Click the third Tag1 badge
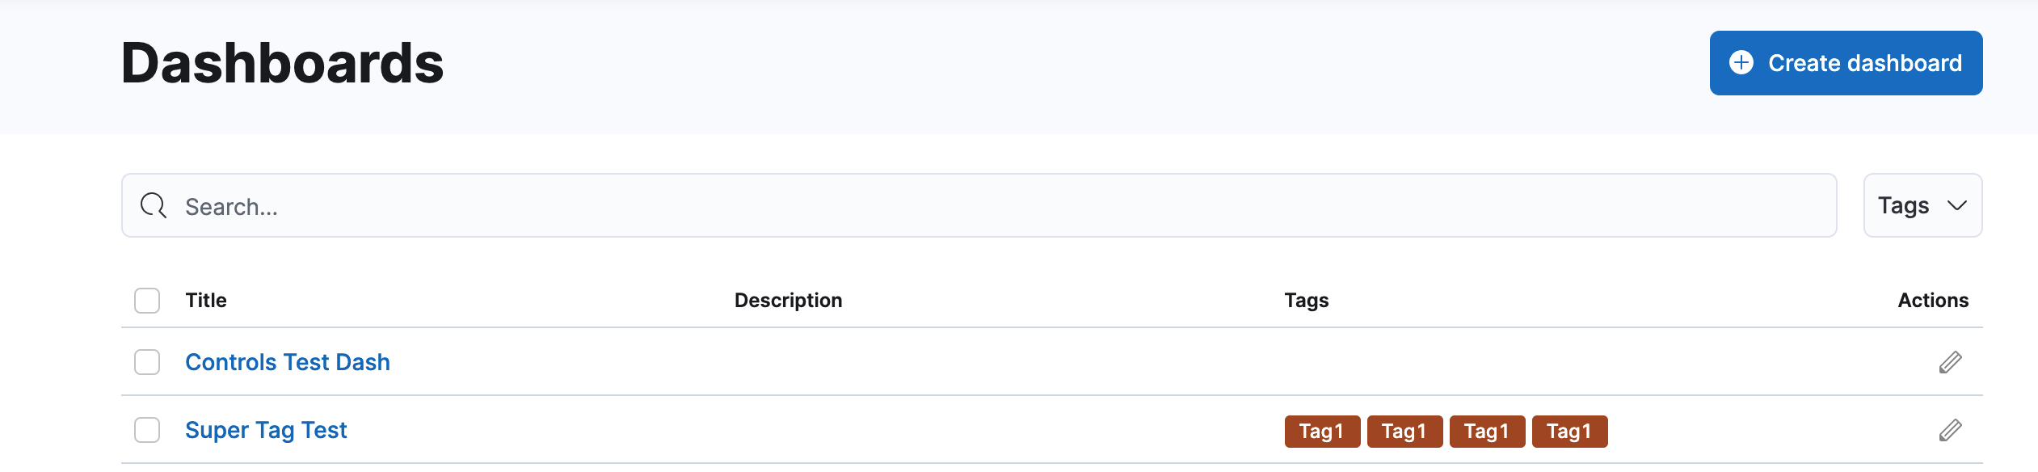 click(x=1486, y=431)
